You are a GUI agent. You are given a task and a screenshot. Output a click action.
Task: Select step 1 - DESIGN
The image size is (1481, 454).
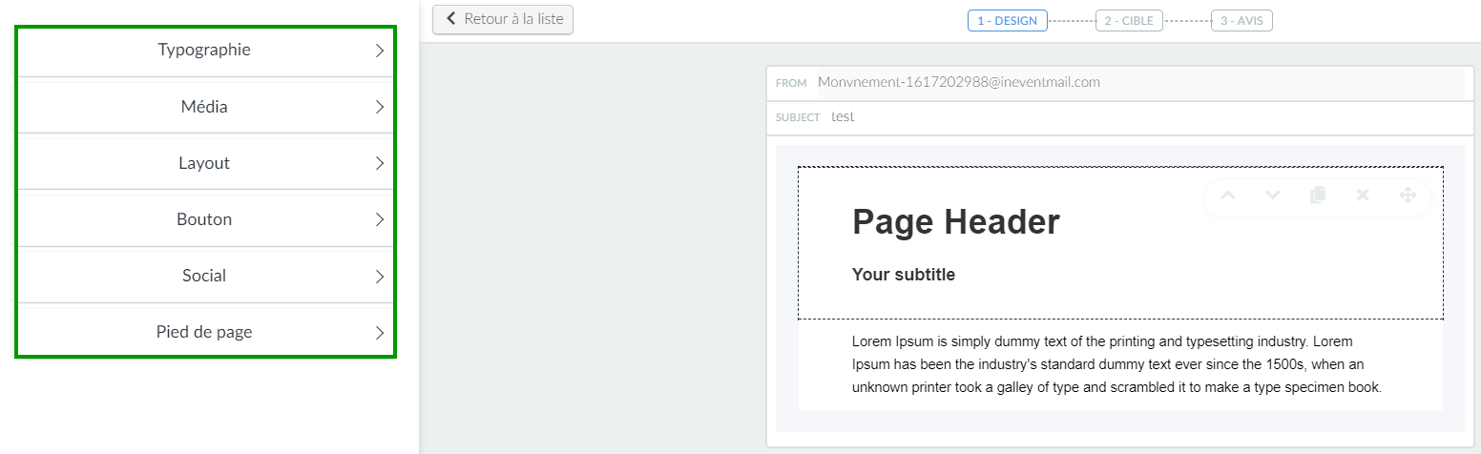[1008, 21]
